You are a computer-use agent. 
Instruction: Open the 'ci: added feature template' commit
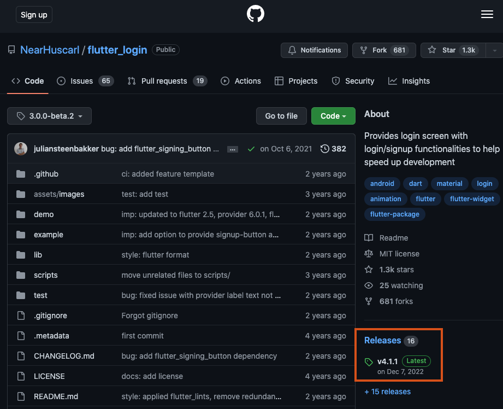coord(168,174)
